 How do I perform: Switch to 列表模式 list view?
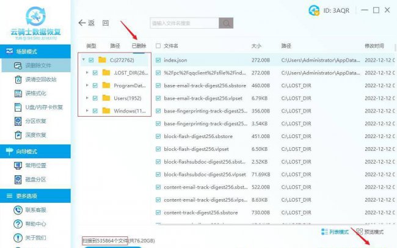(x=335, y=232)
